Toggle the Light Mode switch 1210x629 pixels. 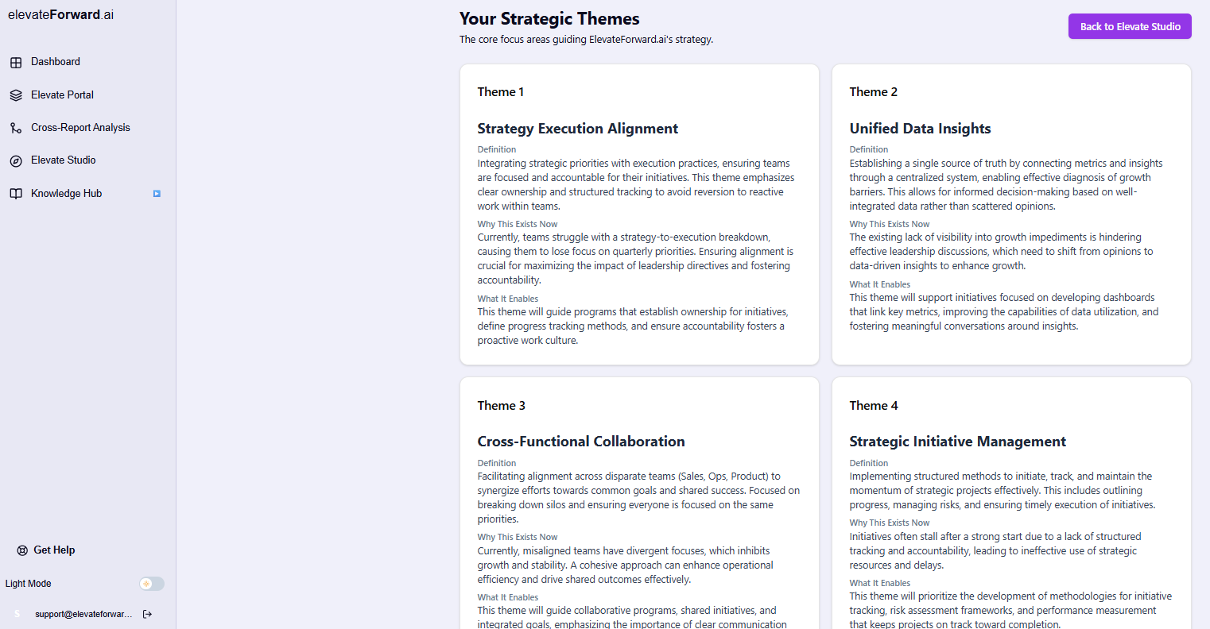[x=151, y=584]
